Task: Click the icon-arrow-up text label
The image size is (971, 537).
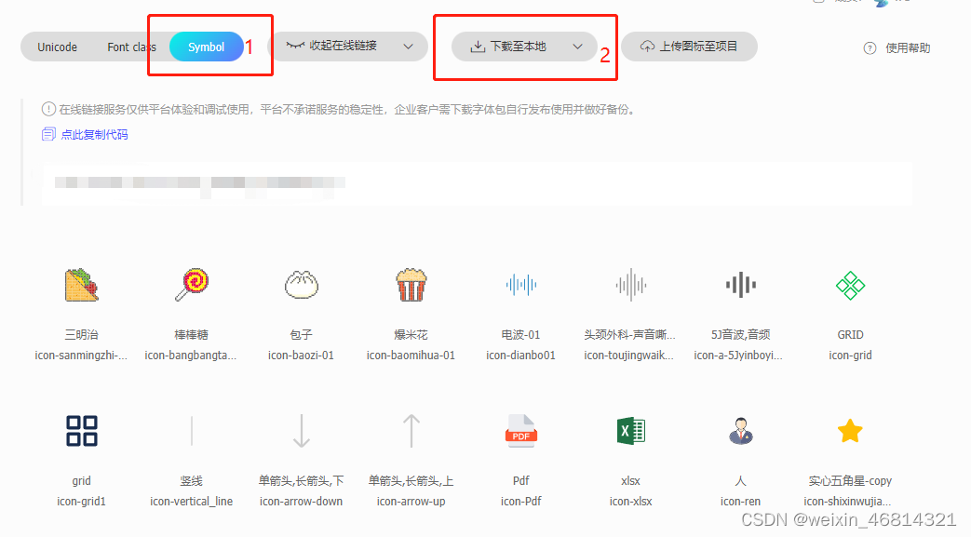Action: (411, 502)
